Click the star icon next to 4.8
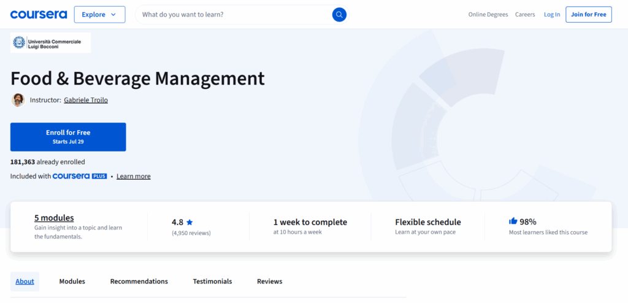This screenshot has height=303, width=628. [x=190, y=222]
